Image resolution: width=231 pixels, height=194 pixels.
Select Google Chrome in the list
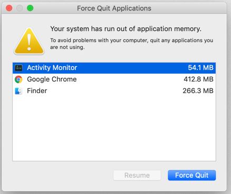pyautogui.click(x=114, y=79)
